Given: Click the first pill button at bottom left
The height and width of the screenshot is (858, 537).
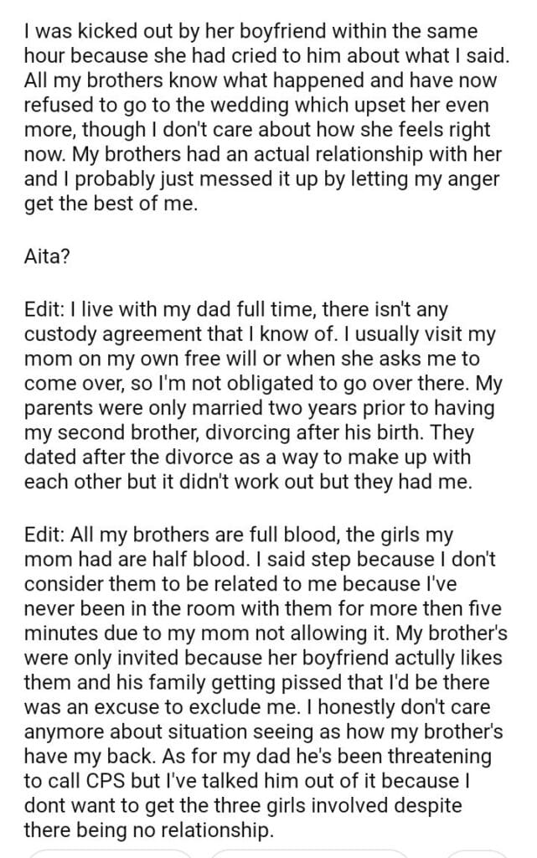Looking at the screenshot, I should pos(107,854).
